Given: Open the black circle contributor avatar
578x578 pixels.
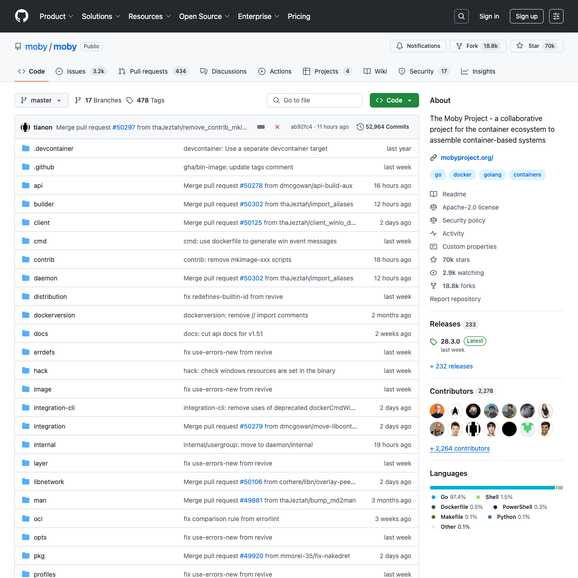Looking at the screenshot, I should pyautogui.click(x=509, y=429).
